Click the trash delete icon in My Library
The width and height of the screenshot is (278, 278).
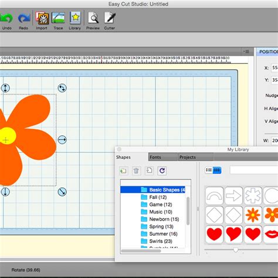click(x=136, y=171)
